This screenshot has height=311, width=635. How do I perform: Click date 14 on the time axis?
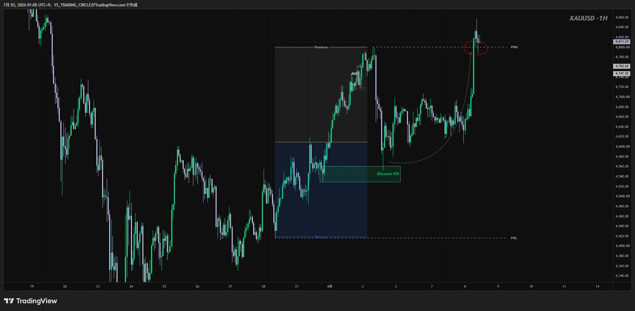point(597,287)
